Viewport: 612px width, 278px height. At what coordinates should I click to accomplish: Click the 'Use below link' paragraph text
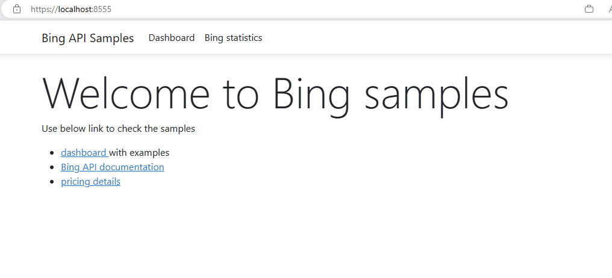(118, 129)
